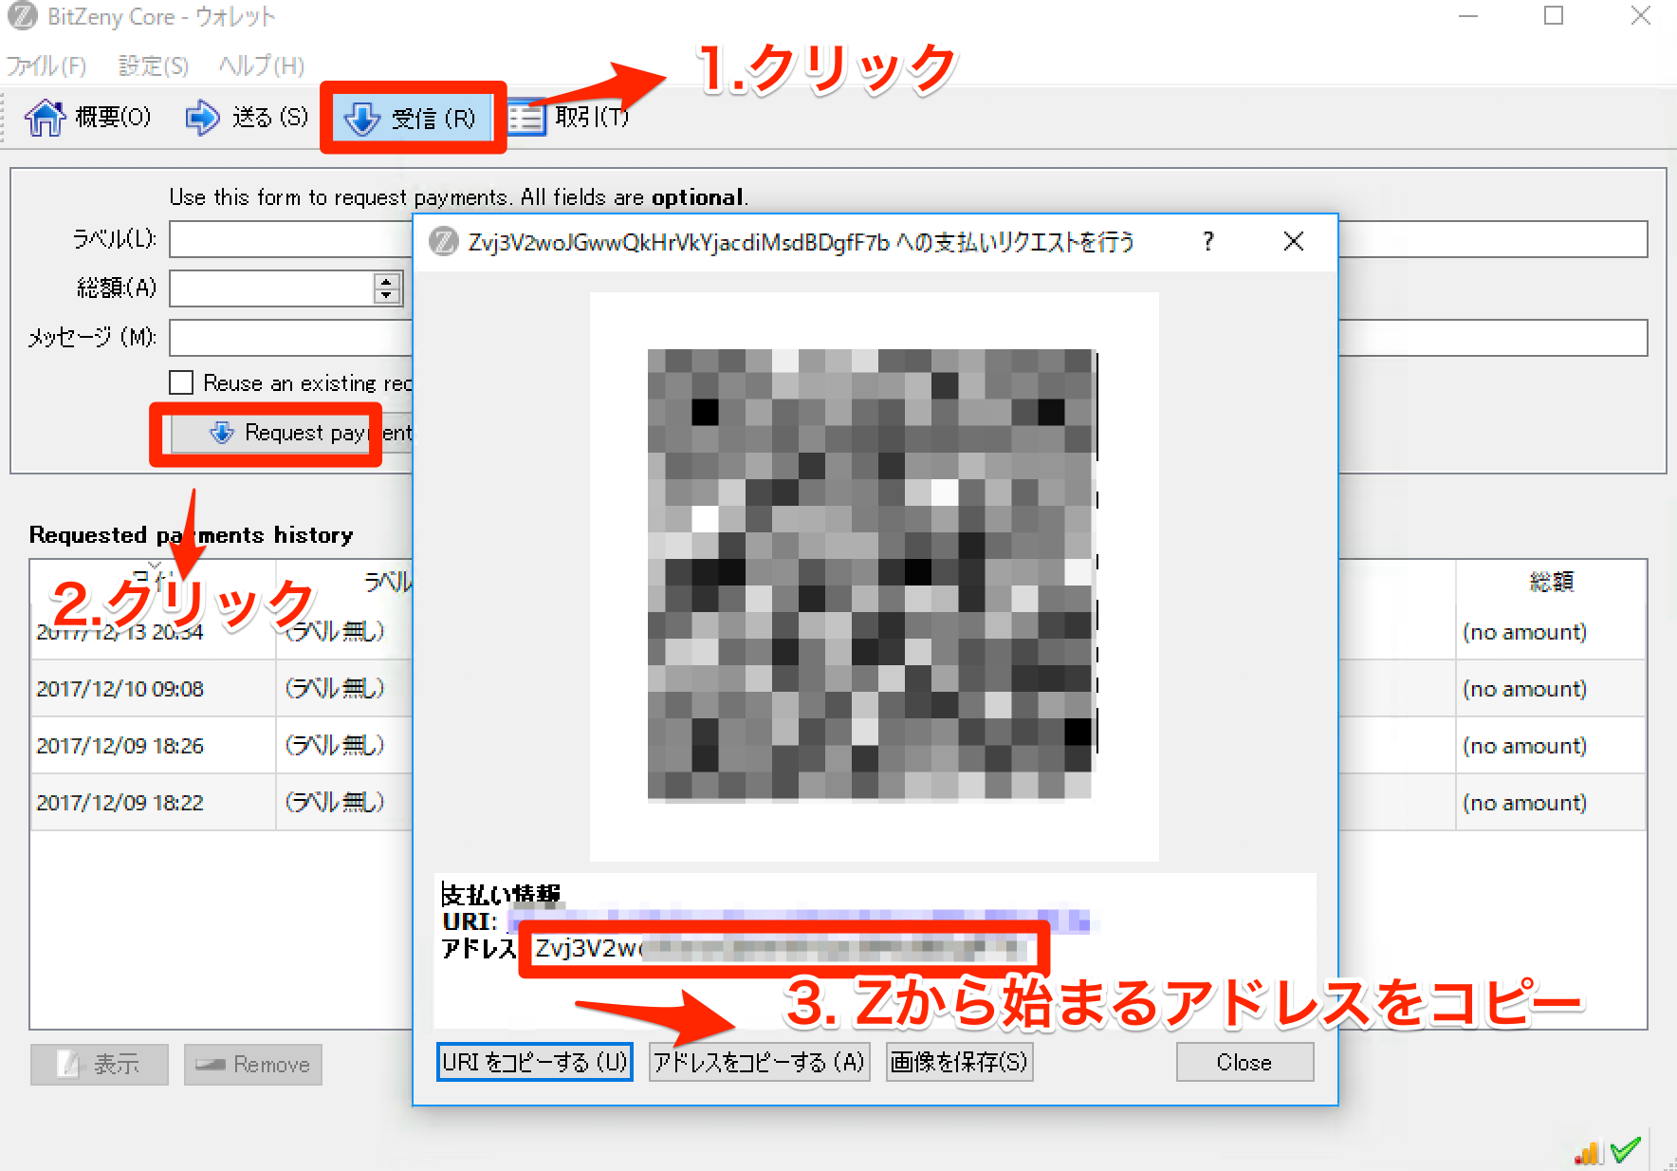Click the dialog title bar BitZeny icon

click(443, 242)
